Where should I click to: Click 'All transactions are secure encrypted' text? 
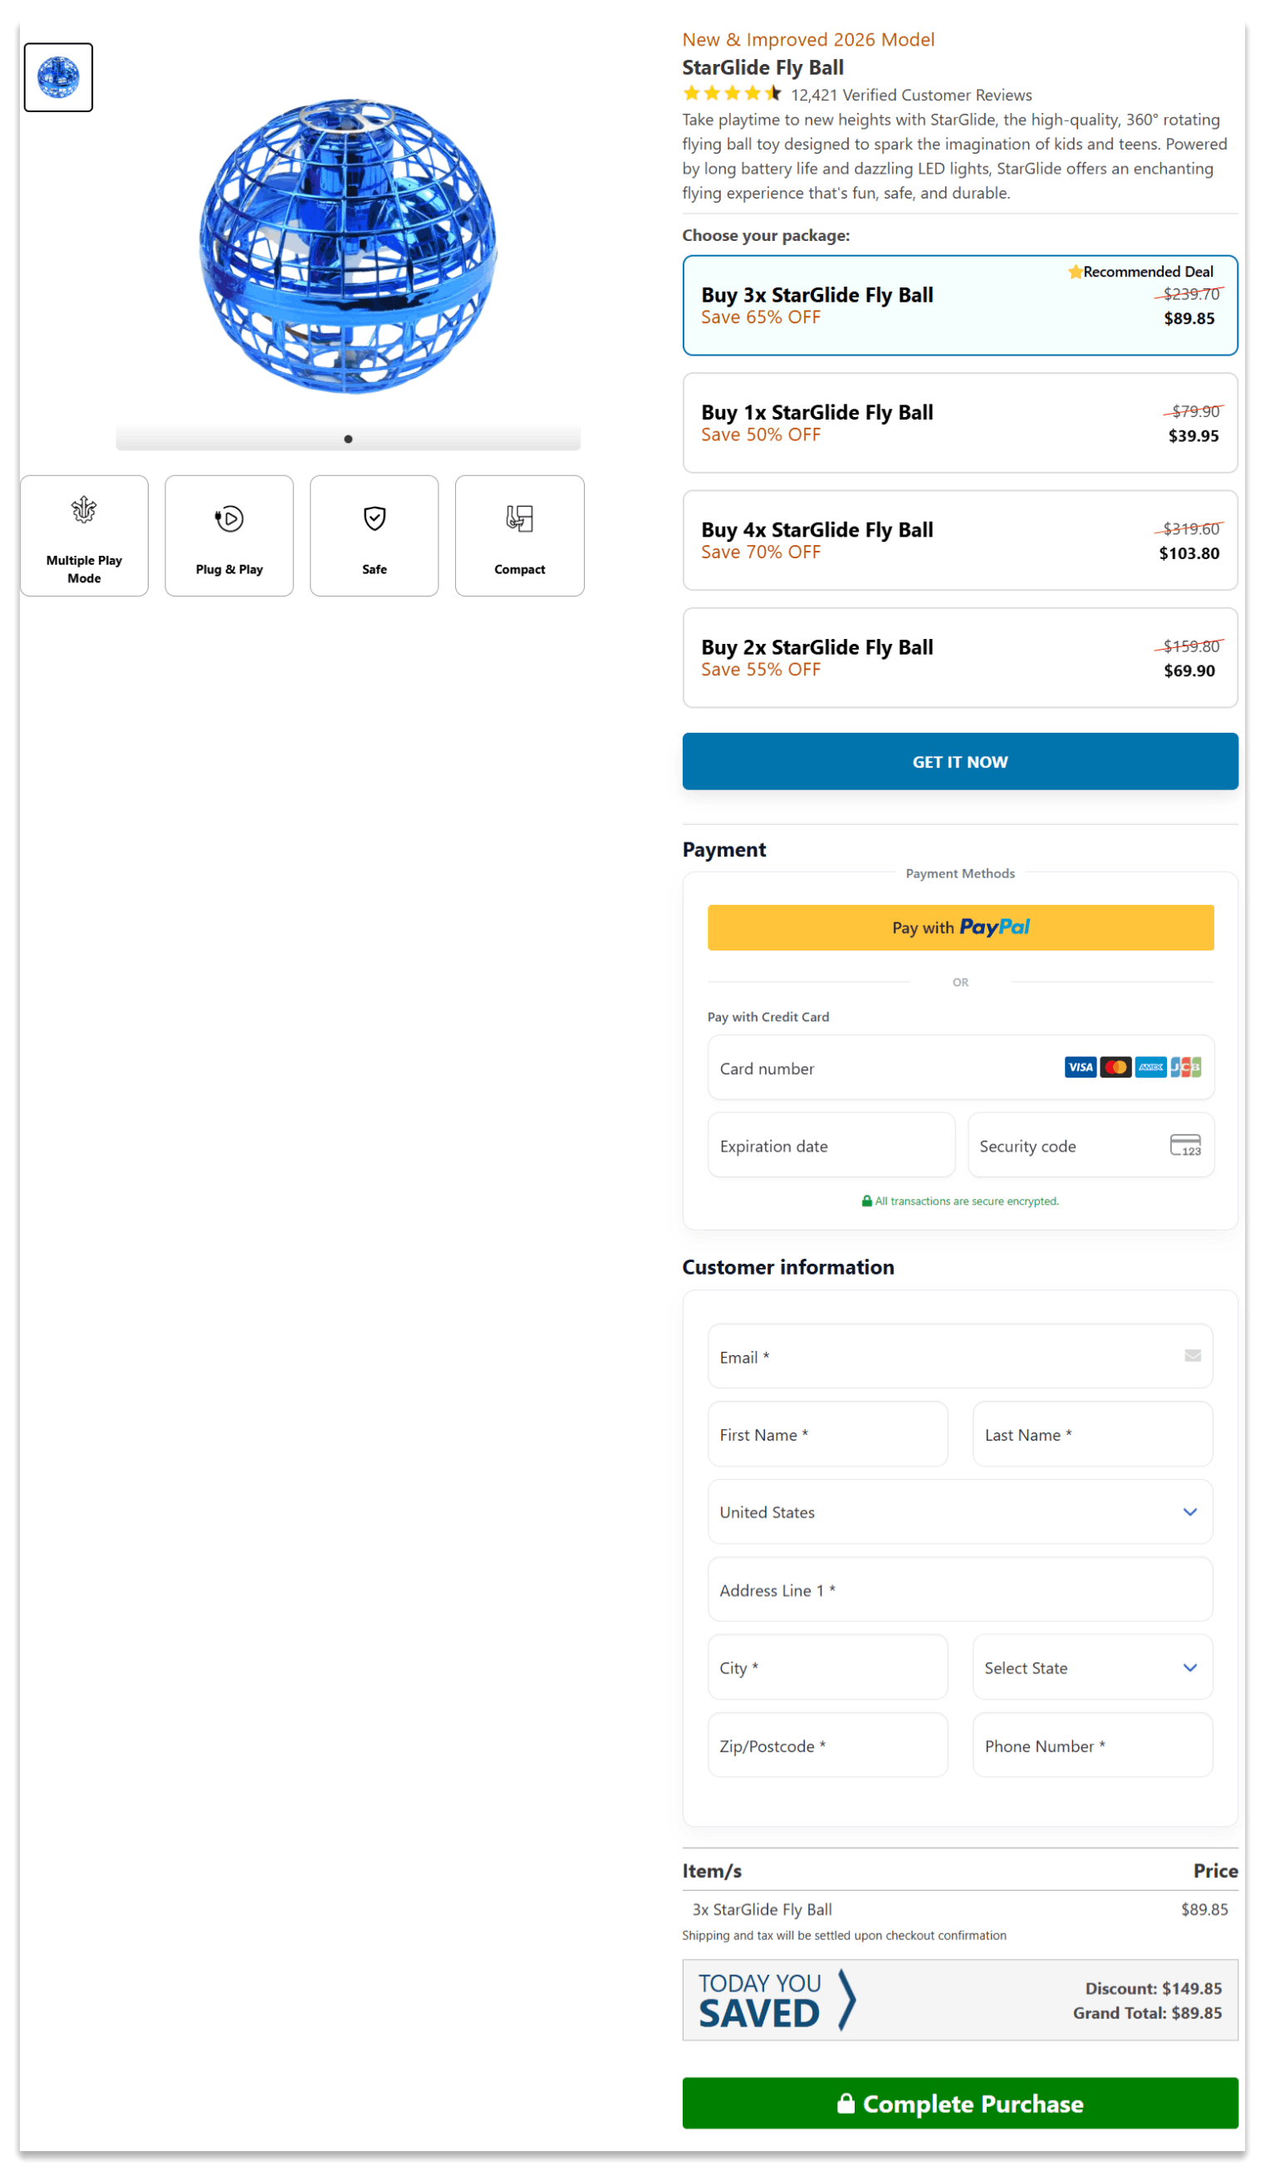(x=967, y=1201)
